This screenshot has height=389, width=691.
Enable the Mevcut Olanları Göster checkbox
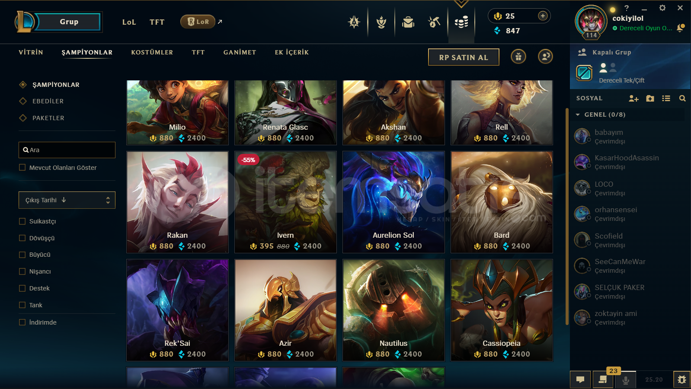tap(22, 168)
